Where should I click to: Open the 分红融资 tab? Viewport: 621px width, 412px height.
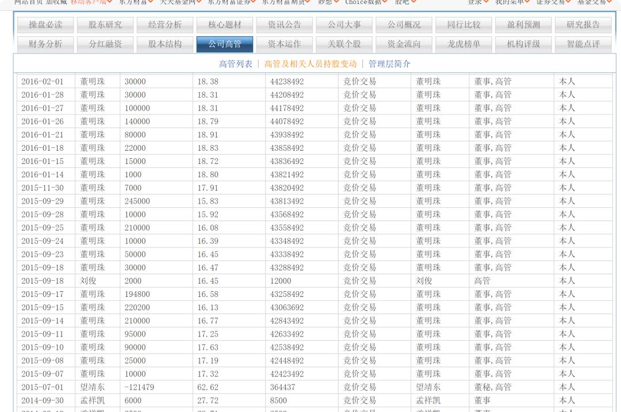(x=105, y=44)
